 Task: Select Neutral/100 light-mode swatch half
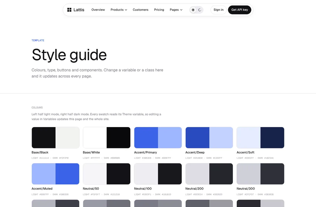146,174
